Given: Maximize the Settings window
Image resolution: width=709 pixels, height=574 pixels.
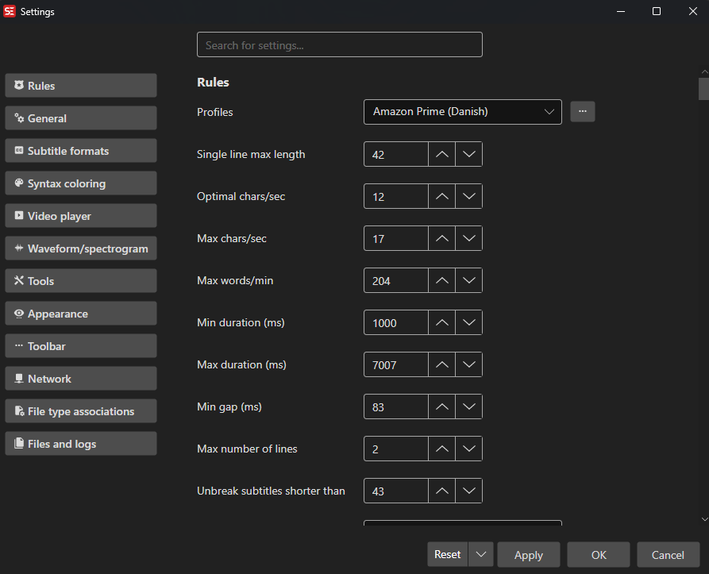Looking at the screenshot, I should click(x=657, y=11).
